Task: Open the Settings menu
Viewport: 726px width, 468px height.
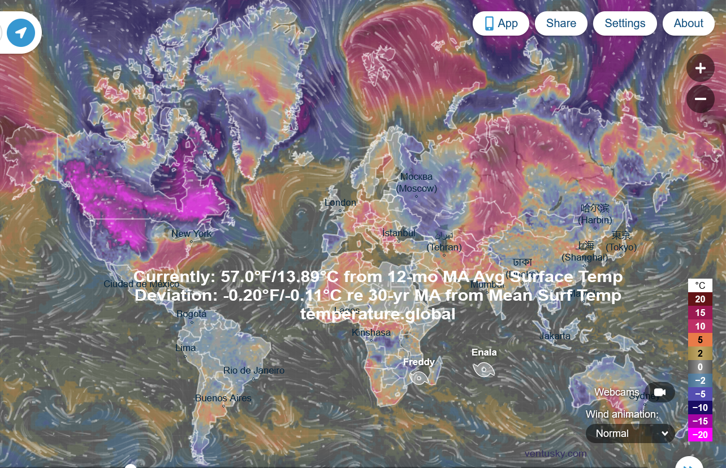Action: pyautogui.click(x=625, y=23)
